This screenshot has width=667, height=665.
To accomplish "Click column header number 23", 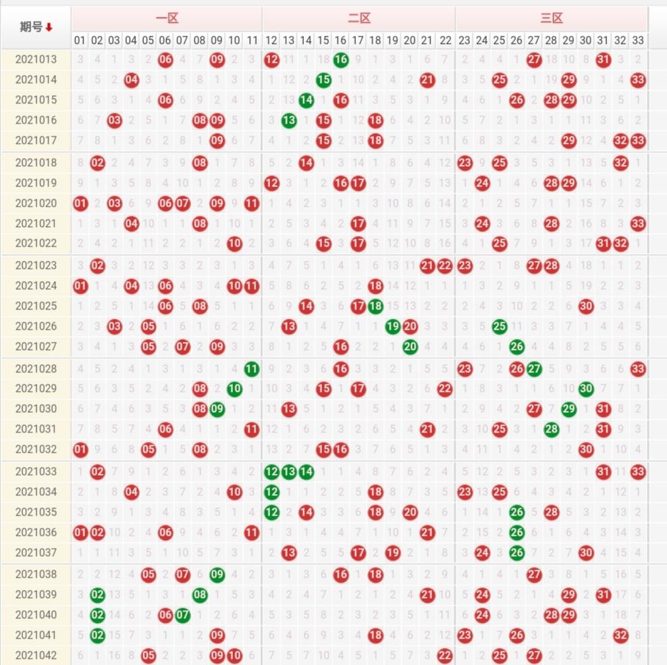I will point(464,41).
